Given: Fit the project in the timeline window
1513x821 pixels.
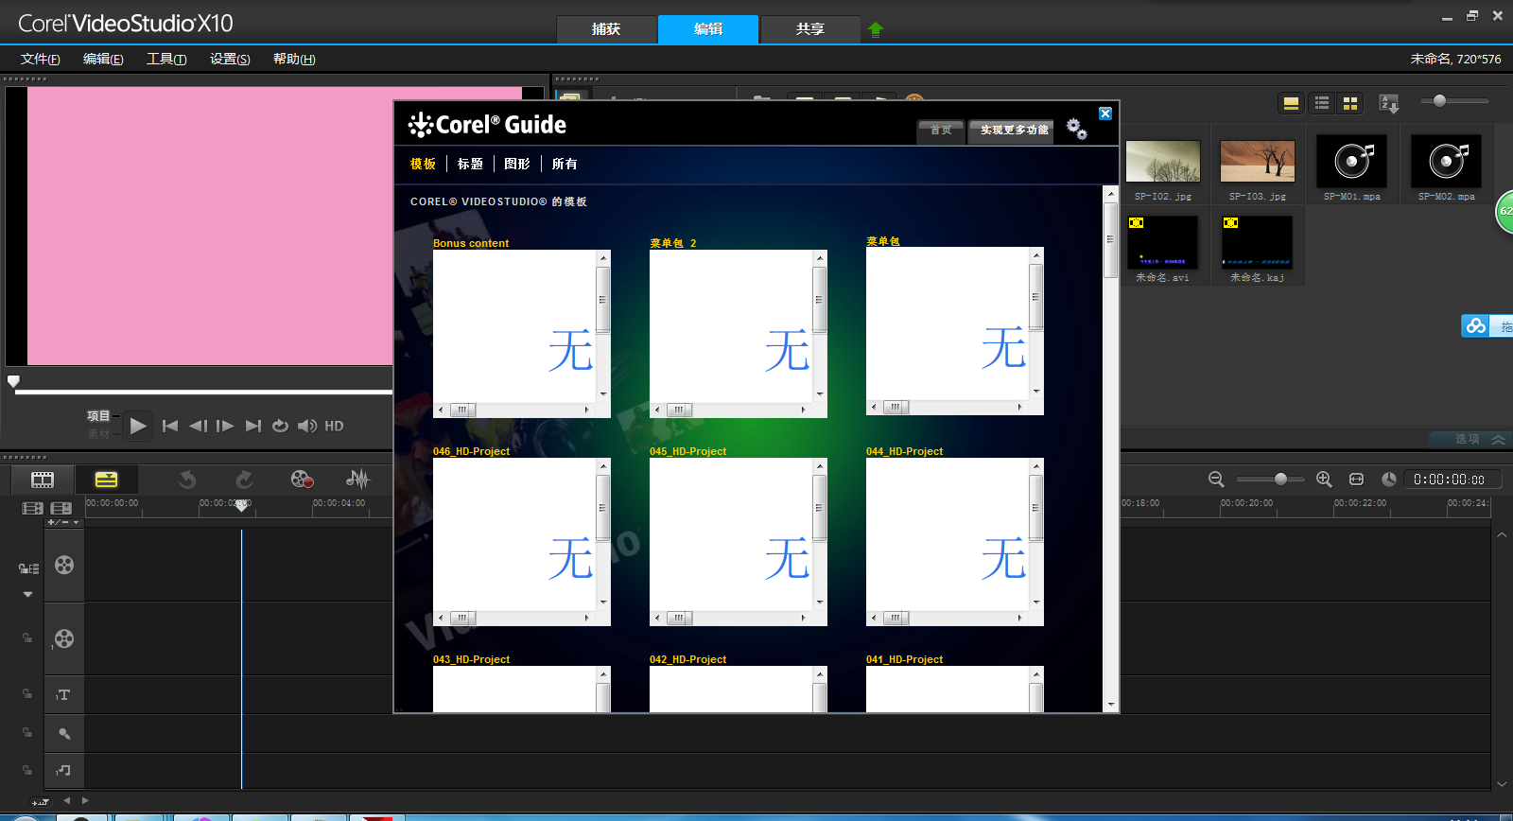Looking at the screenshot, I should [x=1356, y=480].
